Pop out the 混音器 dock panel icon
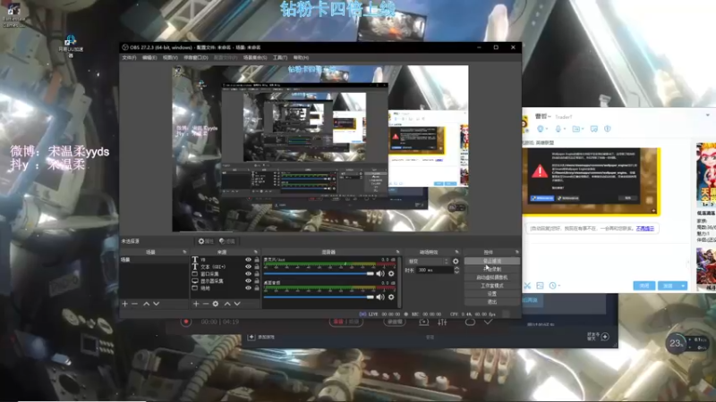Screen dimensions: 716x402 [x=397, y=252]
